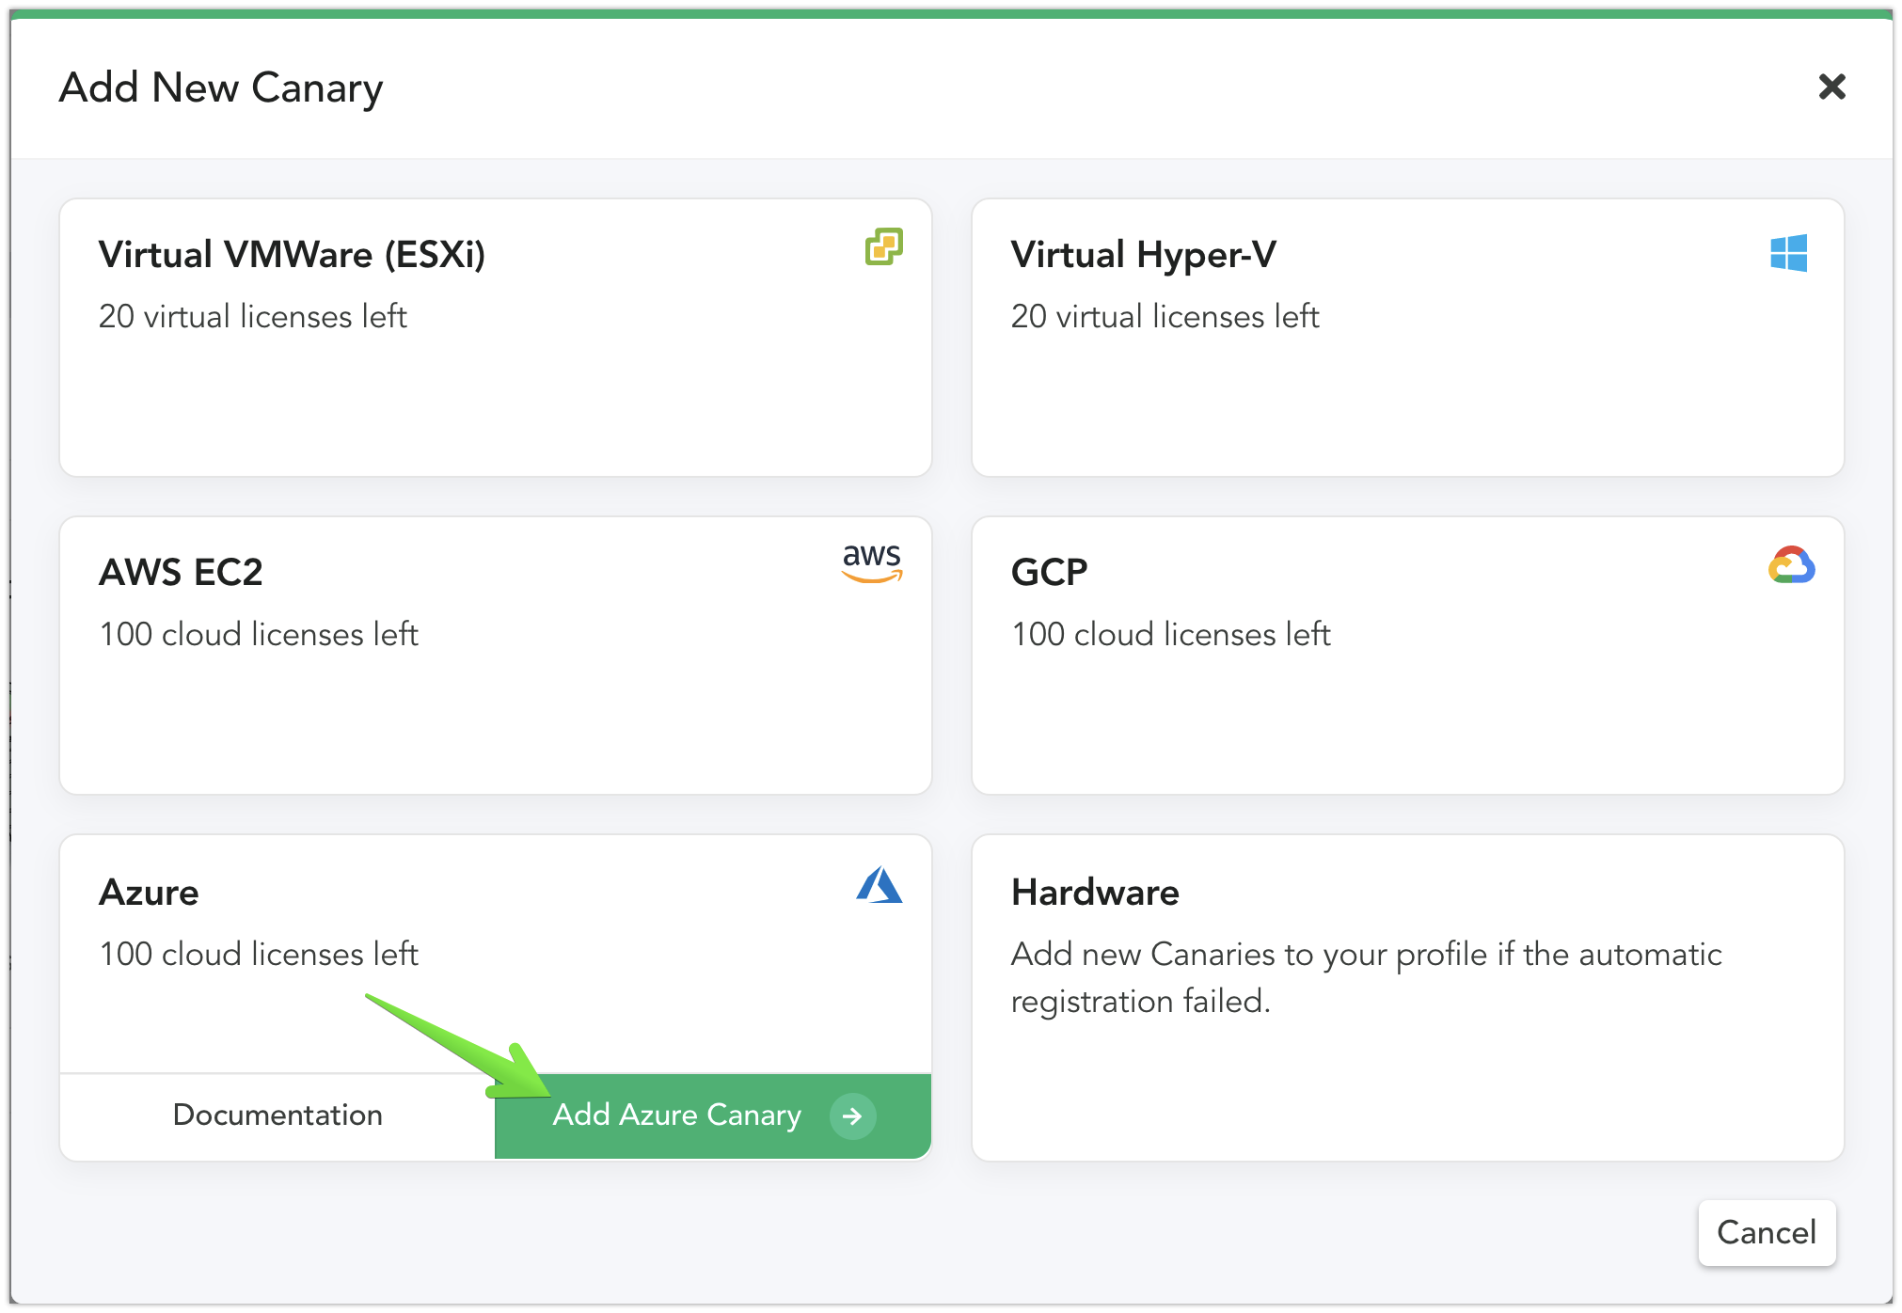Screen dimensions: 1902x1313
Task: Open the Azure Documentation link
Action: [x=277, y=1115]
